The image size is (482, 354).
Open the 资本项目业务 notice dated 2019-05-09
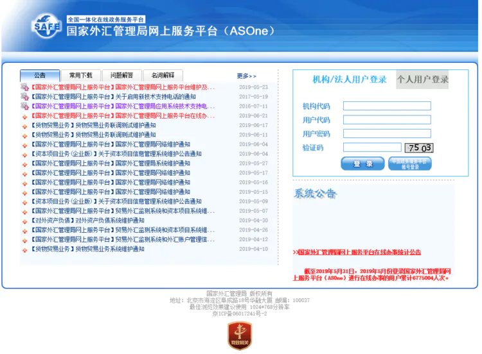pos(116,201)
